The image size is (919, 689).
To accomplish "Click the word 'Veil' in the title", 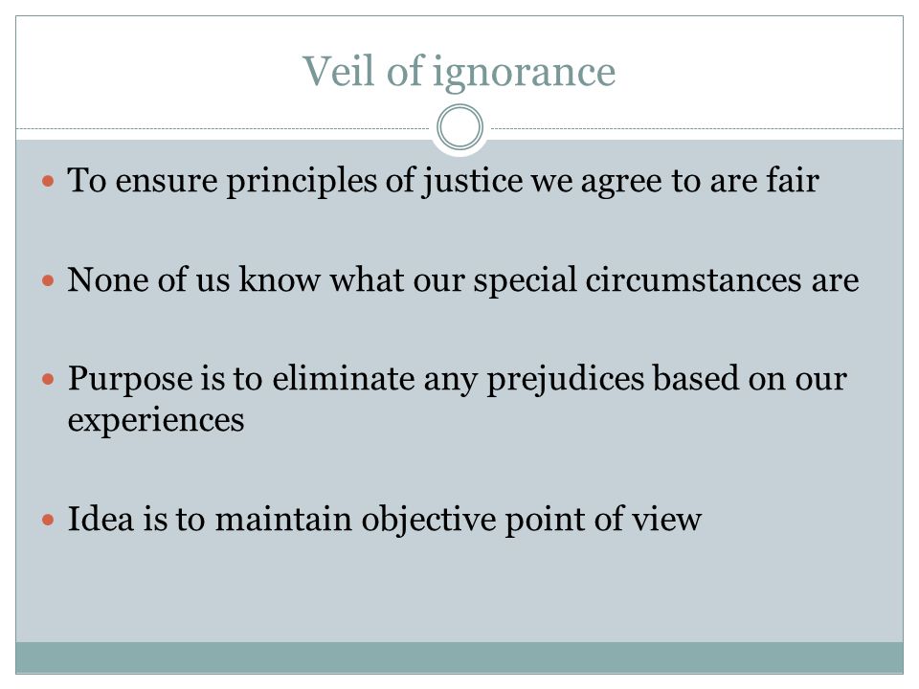I will [338, 71].
